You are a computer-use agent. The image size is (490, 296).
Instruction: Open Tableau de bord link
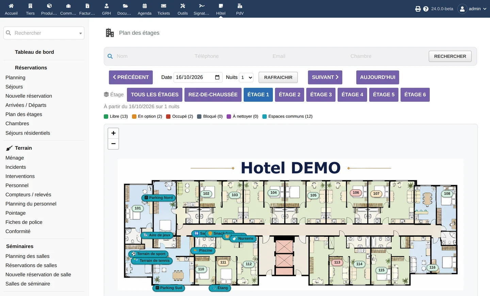click(x=34, y=52)
